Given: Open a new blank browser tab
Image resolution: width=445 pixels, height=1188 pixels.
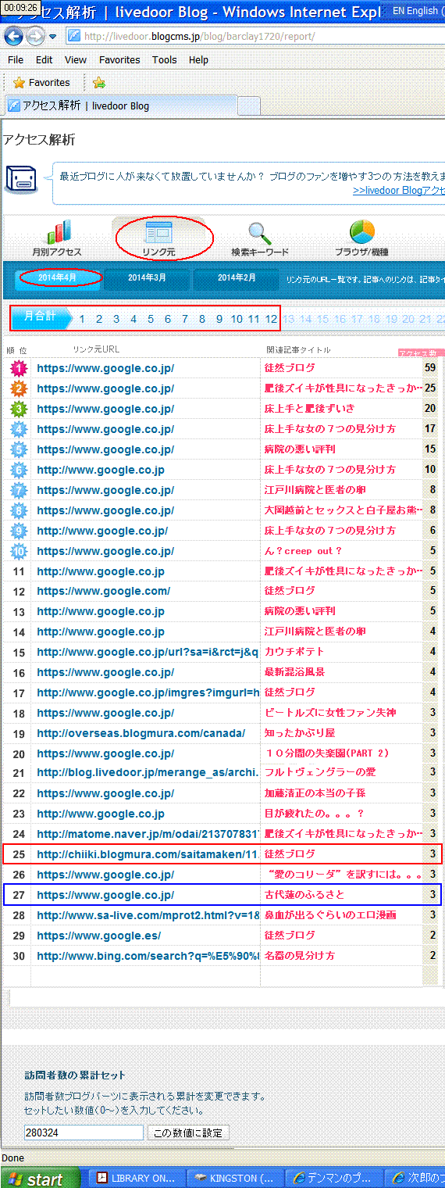Looking at the screenshot, I should pyautogui.click(x=248, y=106).
